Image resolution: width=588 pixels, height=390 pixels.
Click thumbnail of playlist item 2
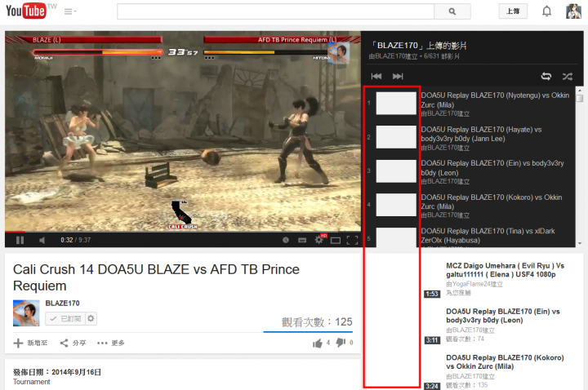(x=396, y=137)
